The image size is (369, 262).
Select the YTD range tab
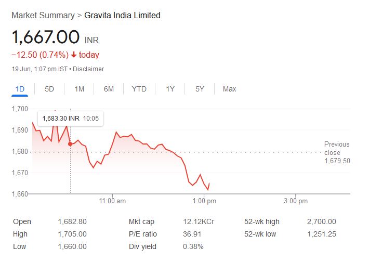coord(139,89)
